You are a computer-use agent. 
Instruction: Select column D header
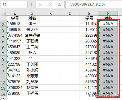(x=70, y=13)
